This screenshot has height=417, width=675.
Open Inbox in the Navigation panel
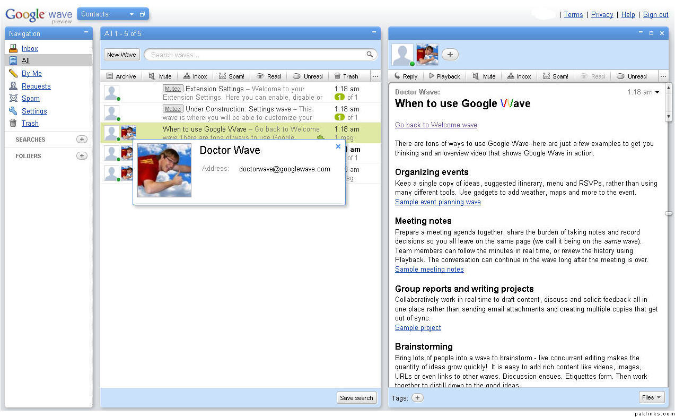(x=30, y=48)
